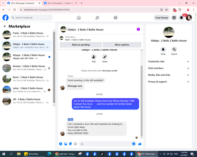197x157 pixels.
Task: Open the profile/groups circle icon in top navigation
Action: [x=115, y=18]
